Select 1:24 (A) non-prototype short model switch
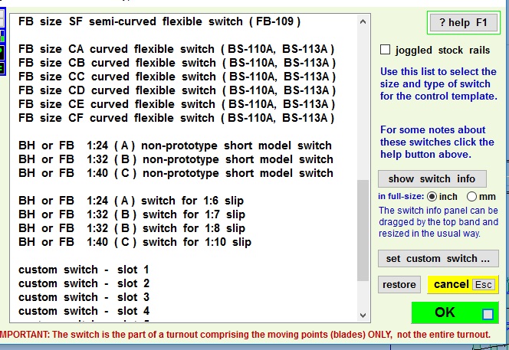The height and width of the screenshot is (350, 509). click(x=175, y=146)
